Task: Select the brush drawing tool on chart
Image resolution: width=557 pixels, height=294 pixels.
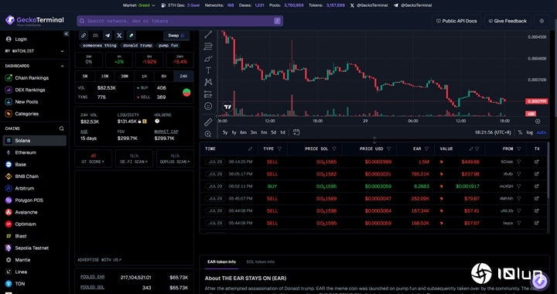Action: [x=208, y=59]
